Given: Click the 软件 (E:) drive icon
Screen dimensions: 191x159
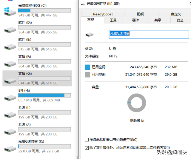Looking at the screenshot, I should [10, 47].
